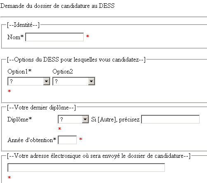This screenshot has height=183, width=207.
Task: Focus the email address input field
Action: (86, 168)
